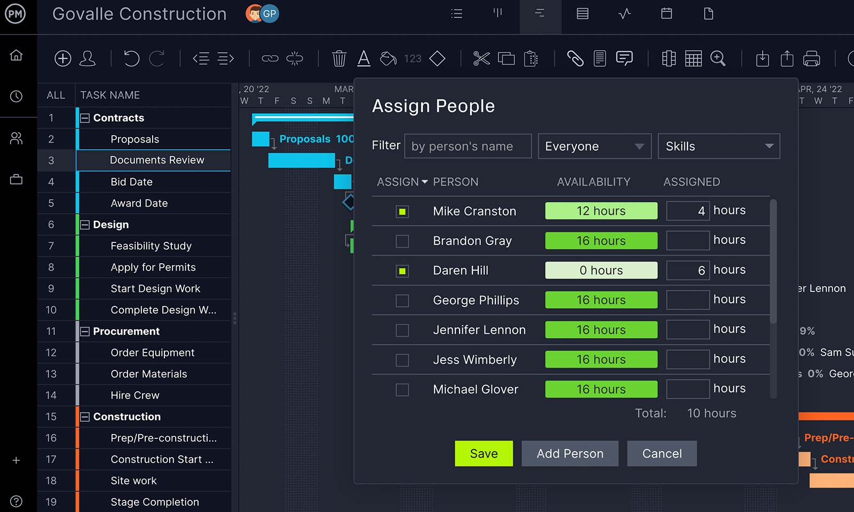Click the Save button

point(483,453)
